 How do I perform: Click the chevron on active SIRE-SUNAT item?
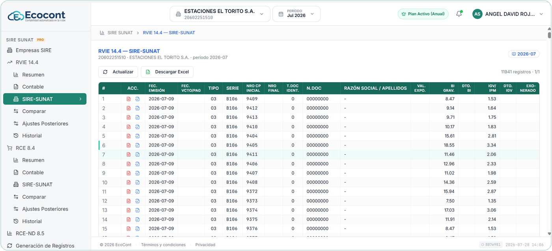[x=80, y=99]
